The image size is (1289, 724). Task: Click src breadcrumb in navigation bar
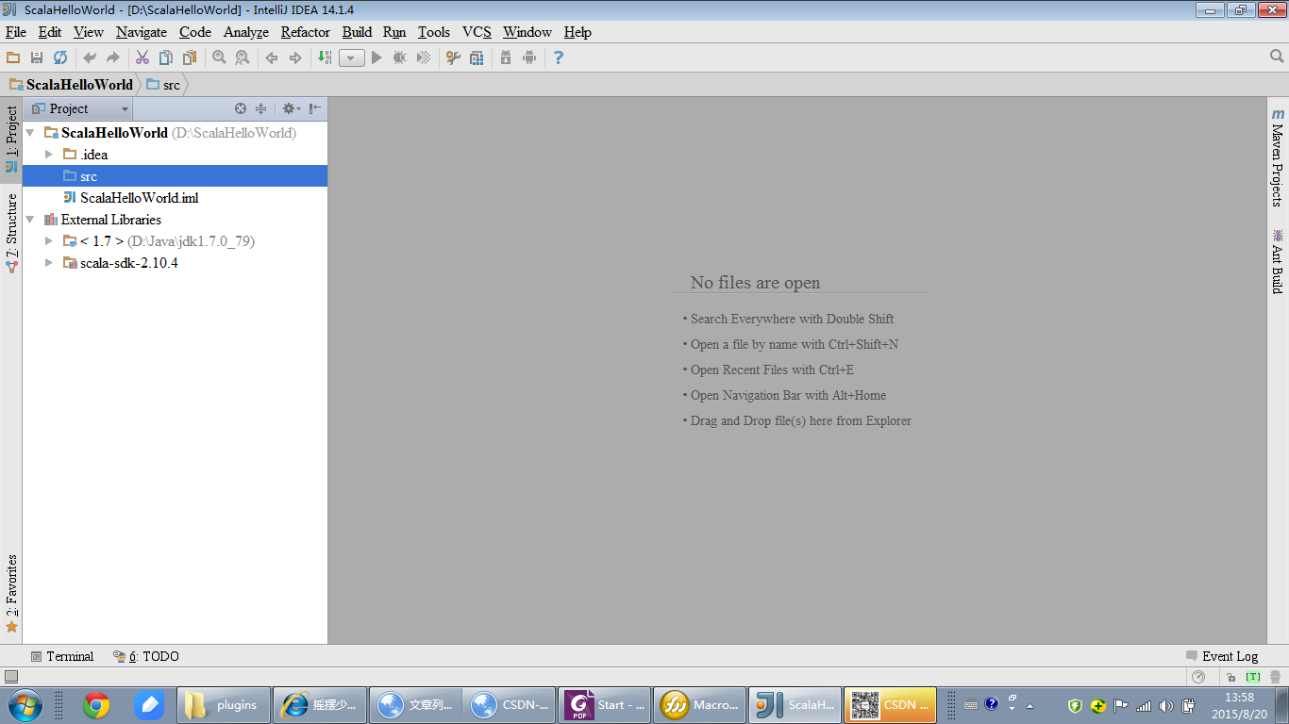click(x=163, y=84)
